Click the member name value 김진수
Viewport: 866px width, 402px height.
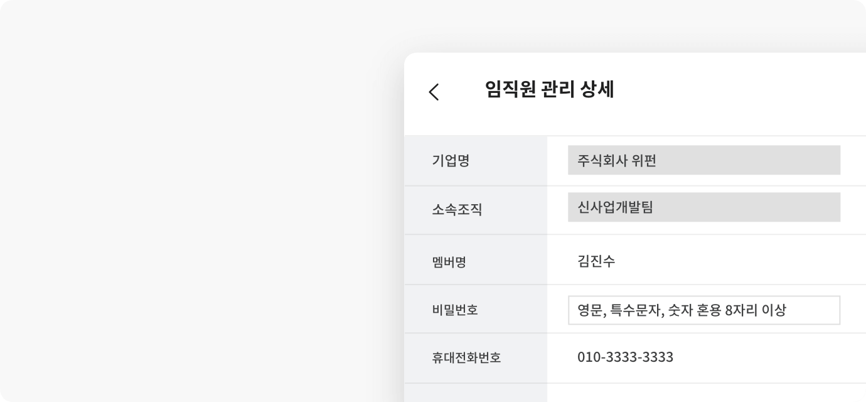point(596,261)
